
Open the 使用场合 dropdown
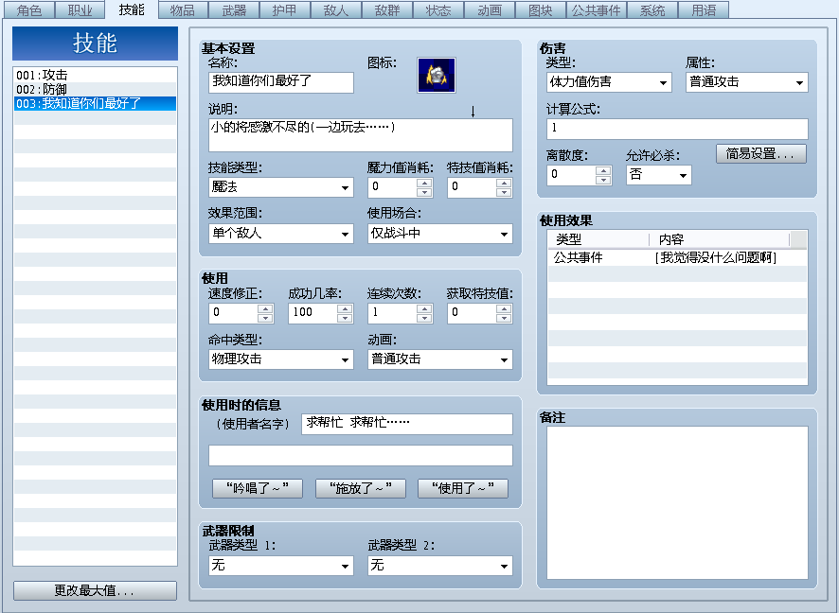439,234
